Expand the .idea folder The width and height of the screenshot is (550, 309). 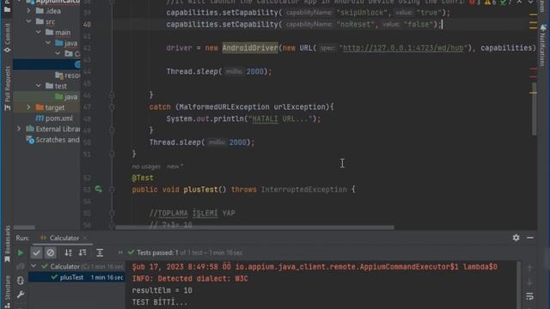28,11
